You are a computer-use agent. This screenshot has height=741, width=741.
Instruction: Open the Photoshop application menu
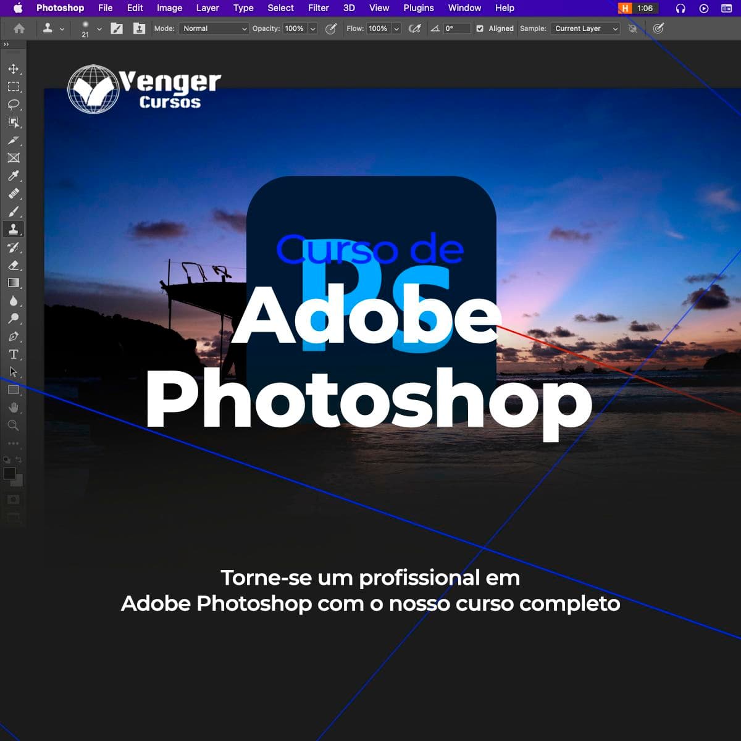tap(60, 8)
